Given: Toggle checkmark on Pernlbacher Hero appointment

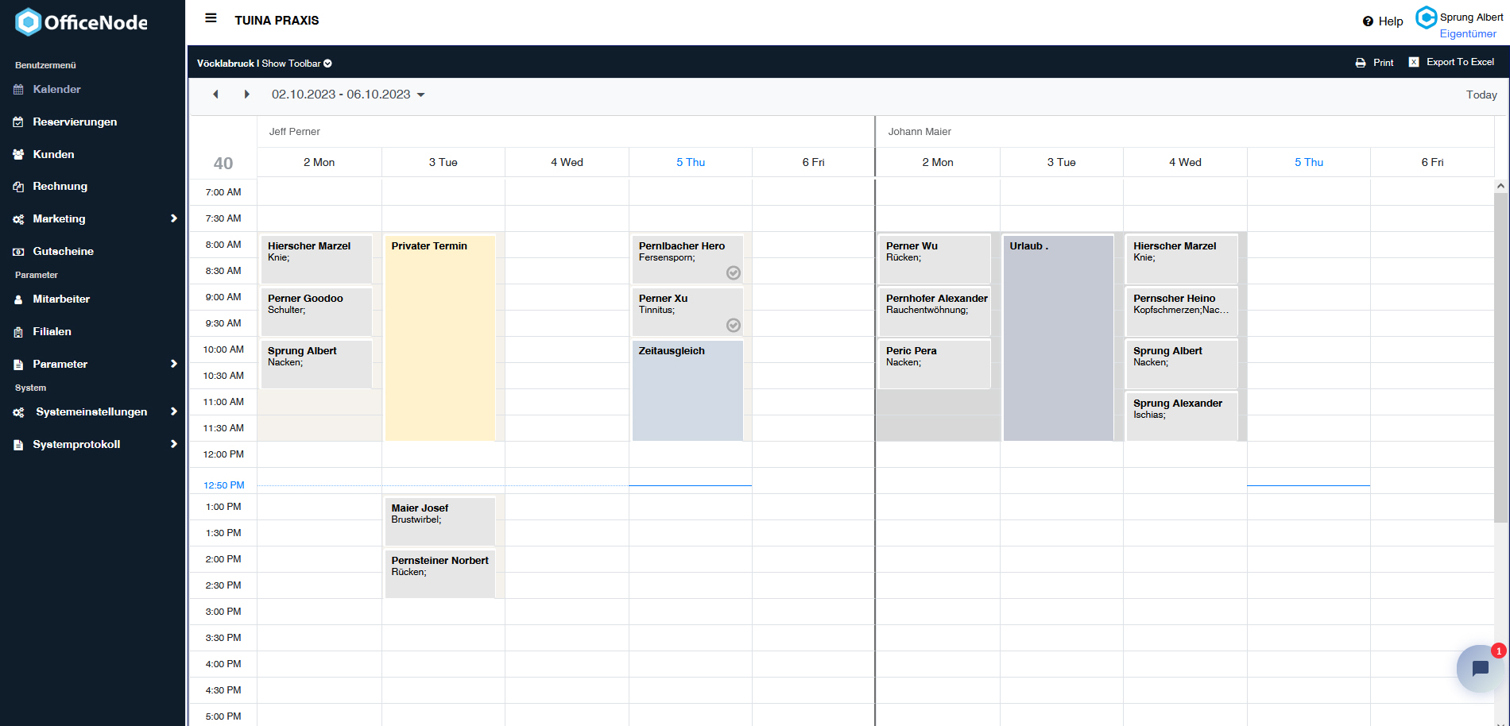Looking at the screenshot, I should coord(734,273).
